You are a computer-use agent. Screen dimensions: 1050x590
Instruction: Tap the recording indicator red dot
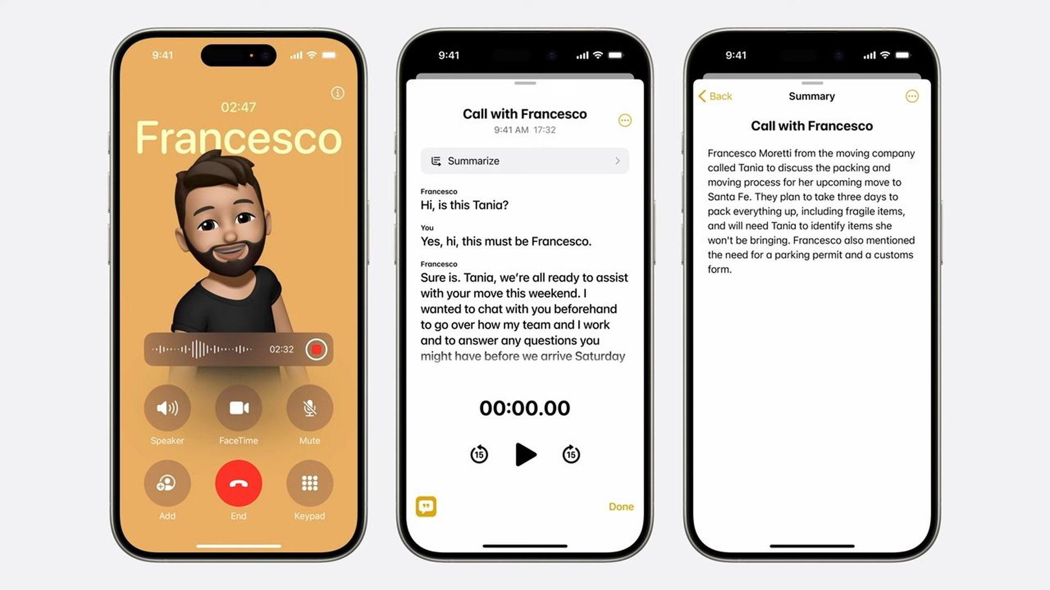tap(317, 349)
